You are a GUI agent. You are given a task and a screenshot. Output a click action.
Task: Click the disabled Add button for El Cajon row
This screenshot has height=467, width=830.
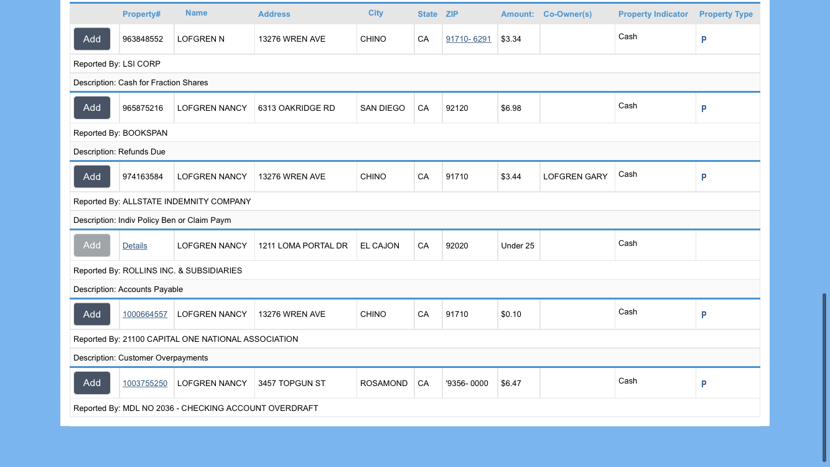coord(92,245)
